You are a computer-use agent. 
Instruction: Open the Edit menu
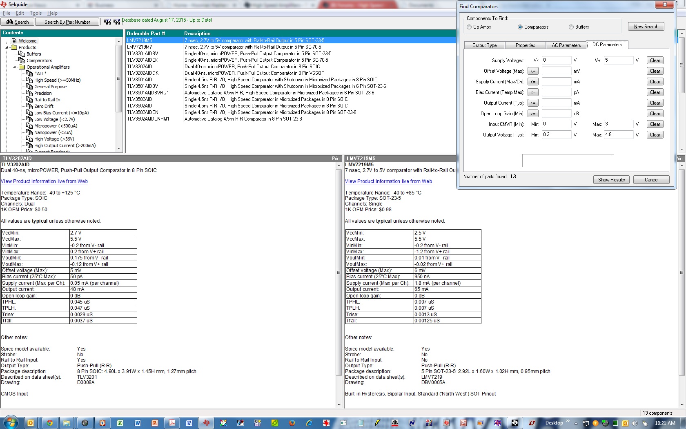20,13
